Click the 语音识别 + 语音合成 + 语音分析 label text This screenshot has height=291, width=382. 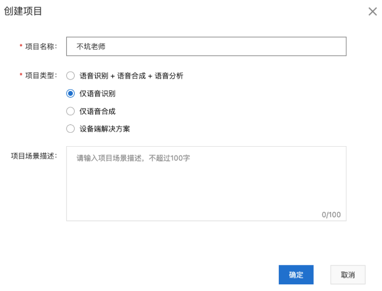pos(131,76)
